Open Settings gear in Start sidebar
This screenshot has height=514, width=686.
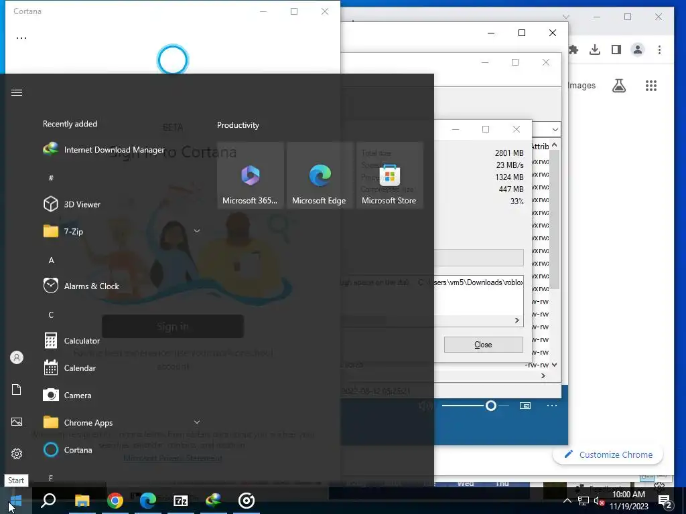point(17,454)
